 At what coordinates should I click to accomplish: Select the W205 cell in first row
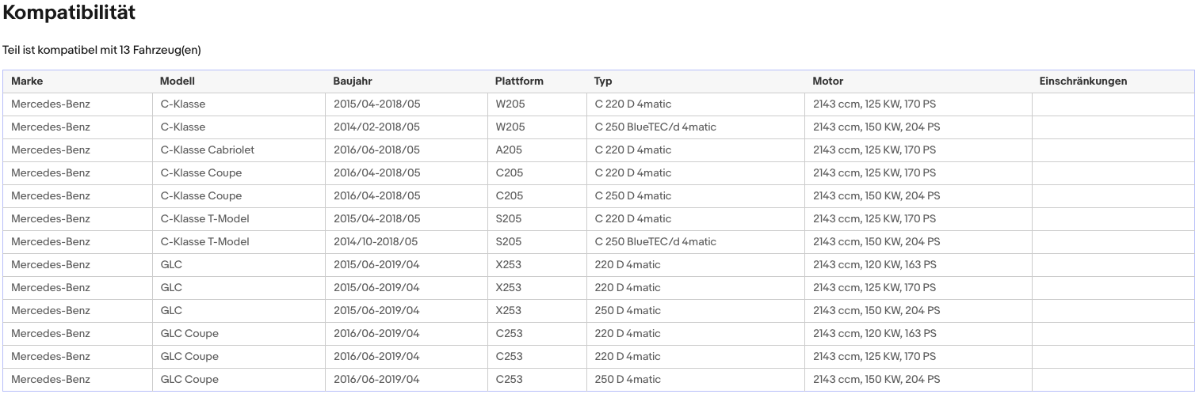tap(510, 104)
